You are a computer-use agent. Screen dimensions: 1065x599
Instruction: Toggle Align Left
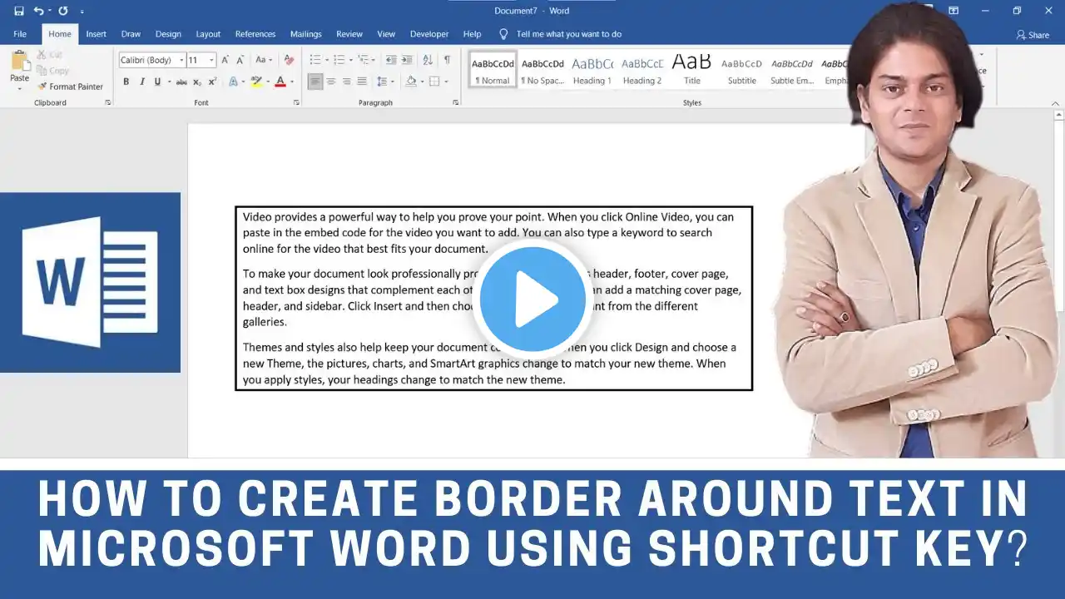point(315,82)
